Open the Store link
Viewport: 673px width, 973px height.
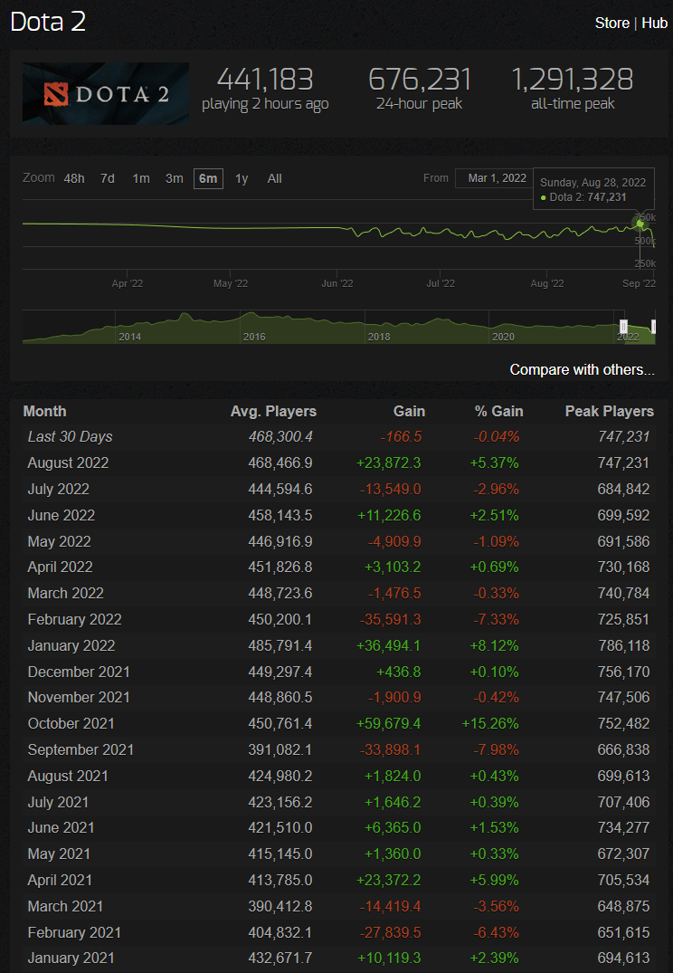tap(611, 23)
